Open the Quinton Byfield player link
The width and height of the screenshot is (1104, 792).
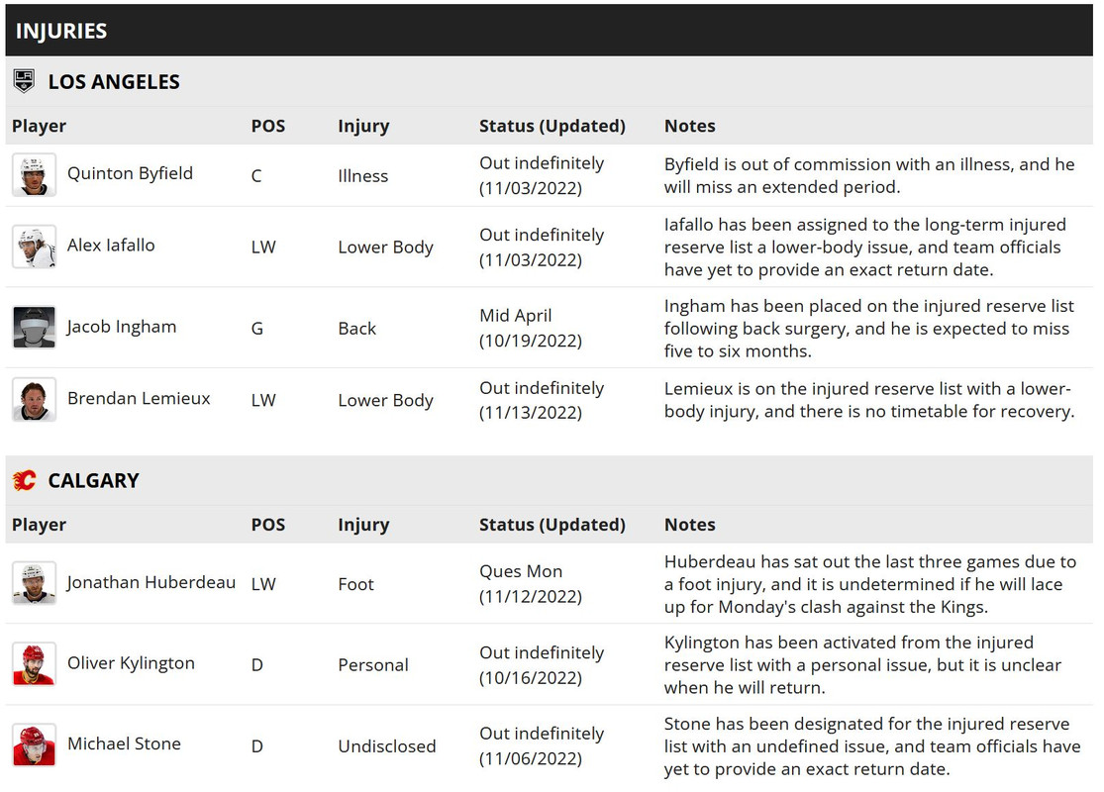(130, 173)
